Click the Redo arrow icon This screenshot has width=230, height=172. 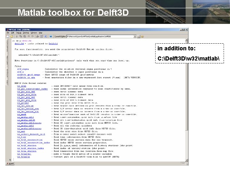point(33,36)
